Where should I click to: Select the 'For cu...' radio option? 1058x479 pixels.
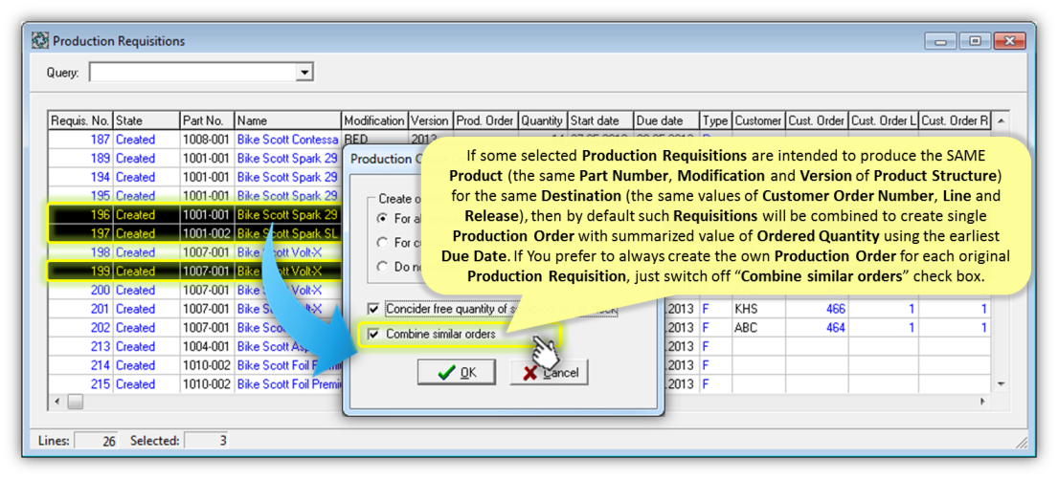(x=383, y=243)
